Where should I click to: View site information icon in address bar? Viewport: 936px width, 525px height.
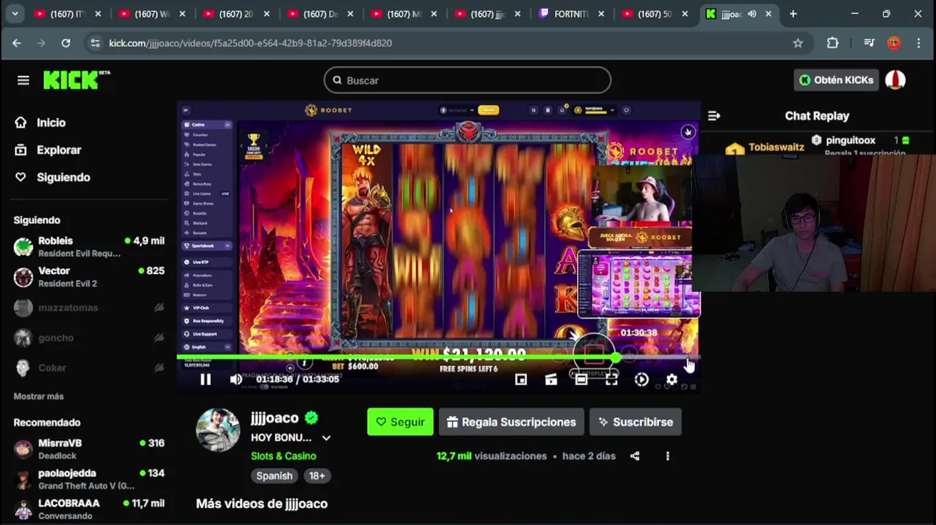95,43
